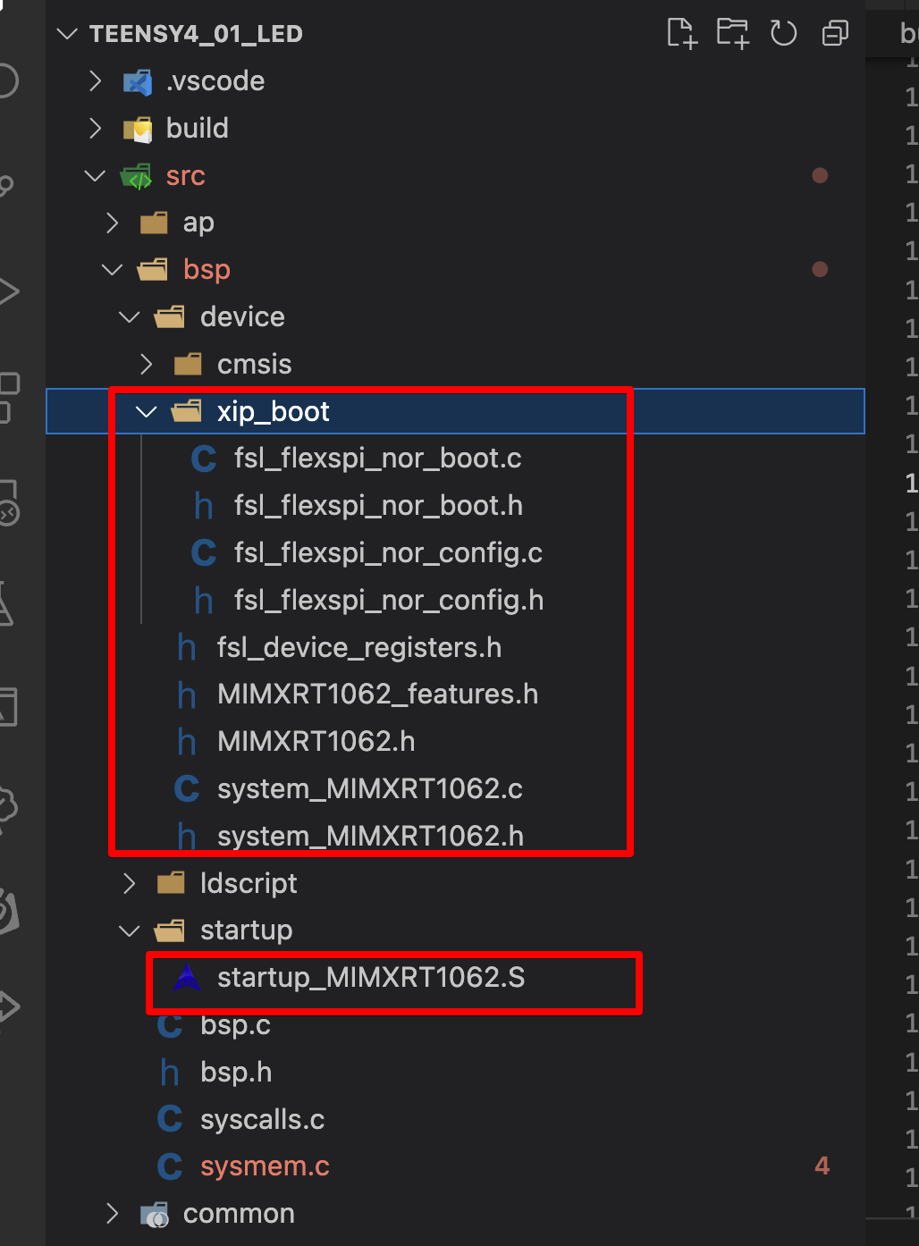
Task: Refresh the Explorer view
Action: pos(782,33)
